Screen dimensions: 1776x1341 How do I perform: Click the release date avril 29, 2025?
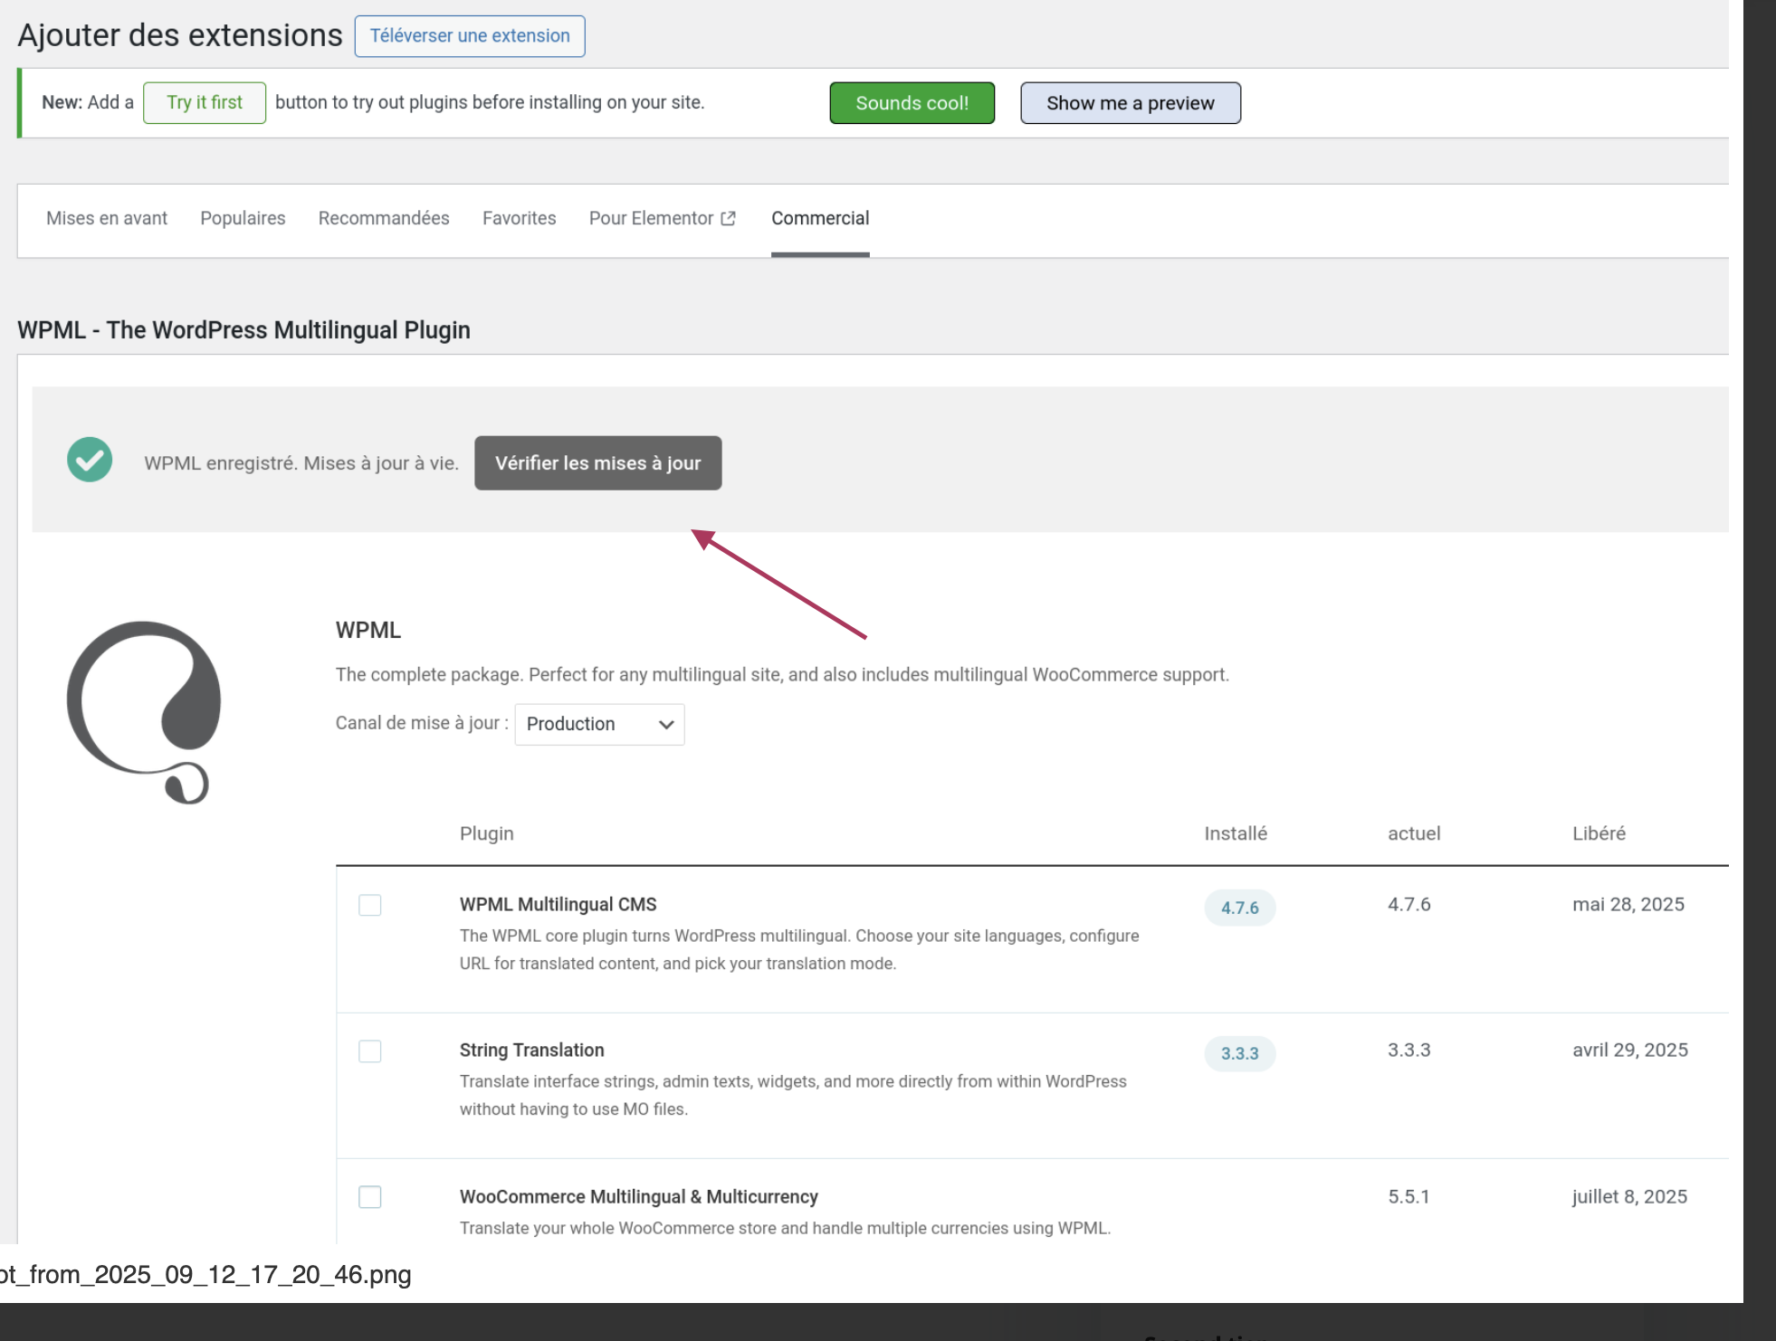coord(1630,1050)
